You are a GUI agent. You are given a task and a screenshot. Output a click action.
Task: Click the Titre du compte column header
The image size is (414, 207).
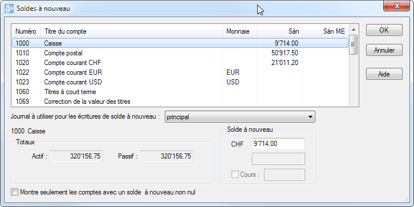[132, 31]
